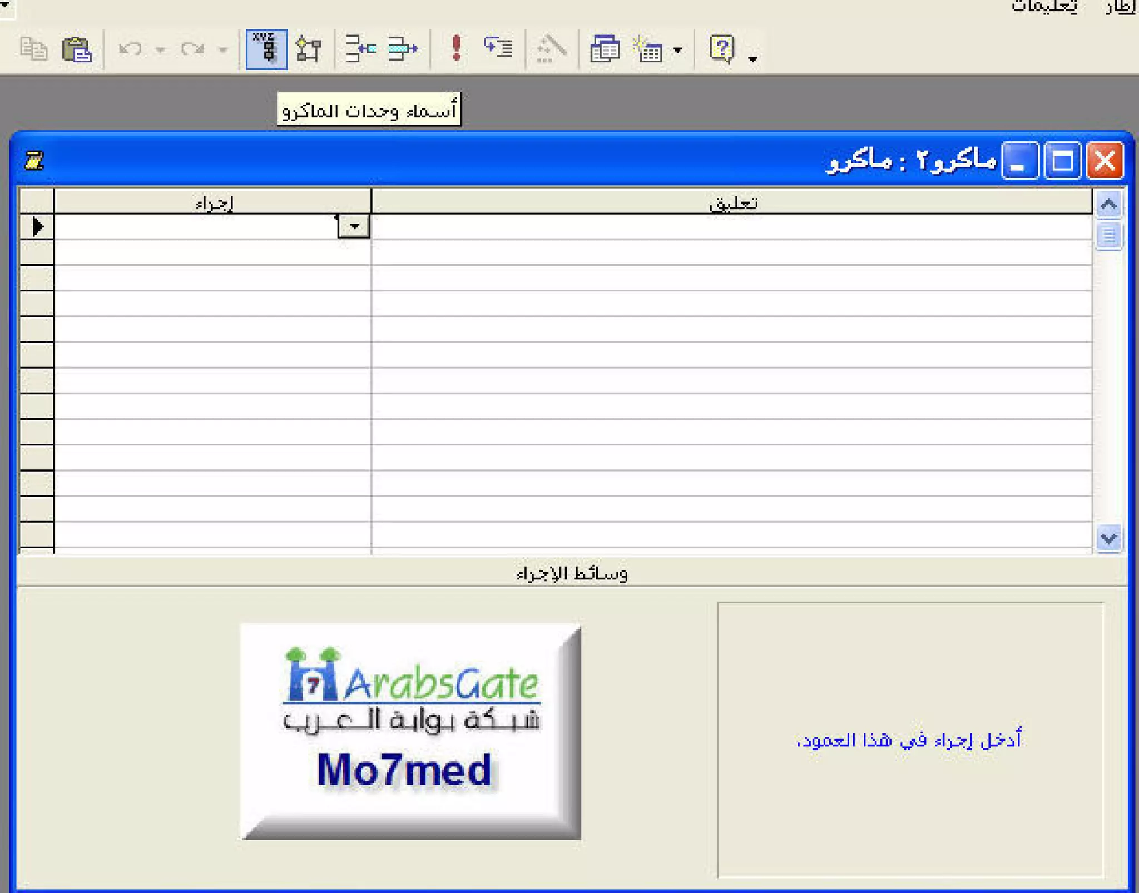Close the ماكرو٢ macro window
This screenshot has width=1139, height=893.
(x=1105, y=161)
